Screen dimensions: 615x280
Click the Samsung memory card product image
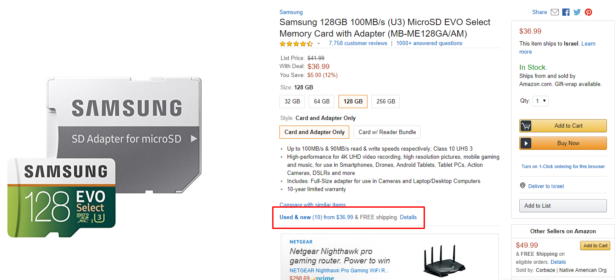point(104,157)
